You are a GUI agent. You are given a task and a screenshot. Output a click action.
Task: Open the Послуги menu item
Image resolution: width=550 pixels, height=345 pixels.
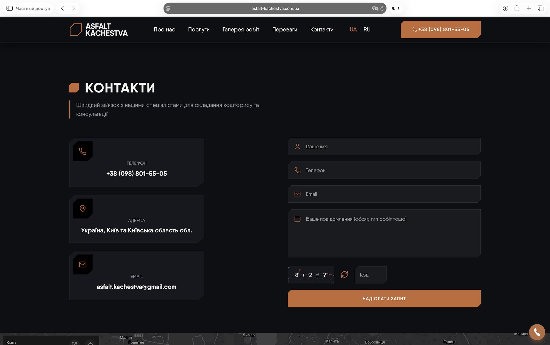tap(199, 29)
